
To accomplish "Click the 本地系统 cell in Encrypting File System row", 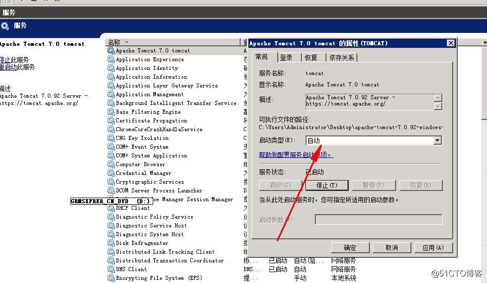I will pyautogui.click(x=344, y=278).
